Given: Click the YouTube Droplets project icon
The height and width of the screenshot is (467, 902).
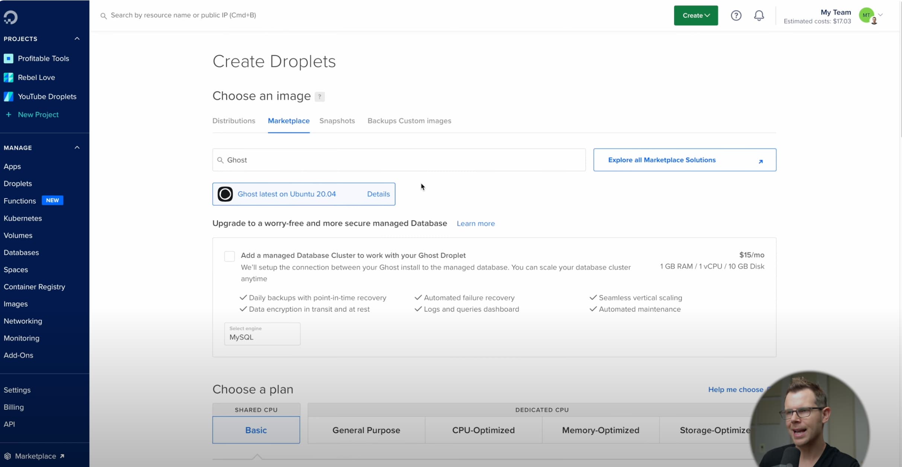Looking at the screenshot, I should (9, 96).
